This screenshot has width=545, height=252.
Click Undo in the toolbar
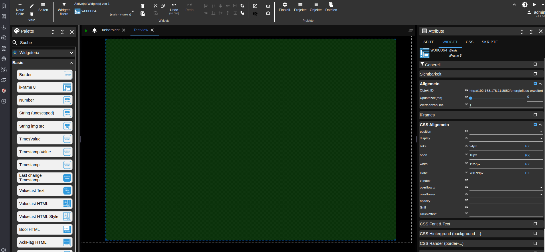(x=174, y=9)
